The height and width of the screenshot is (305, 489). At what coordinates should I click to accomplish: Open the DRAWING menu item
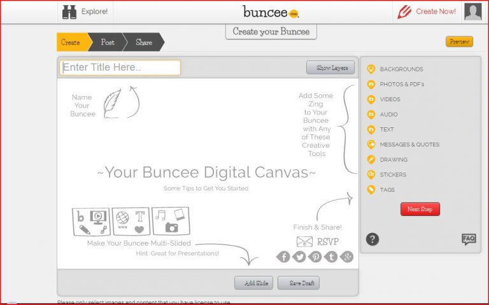click(393, 159)
